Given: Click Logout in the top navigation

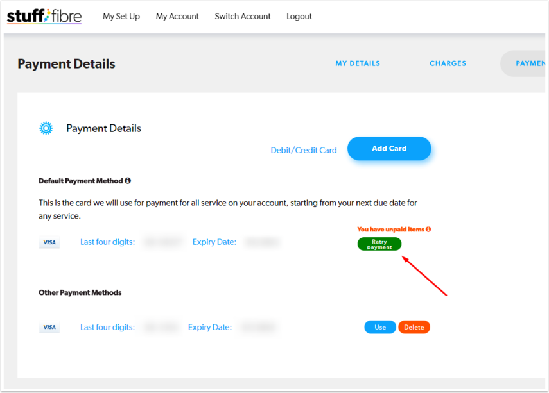Looking at the screenshot, I should click(299, 16).
